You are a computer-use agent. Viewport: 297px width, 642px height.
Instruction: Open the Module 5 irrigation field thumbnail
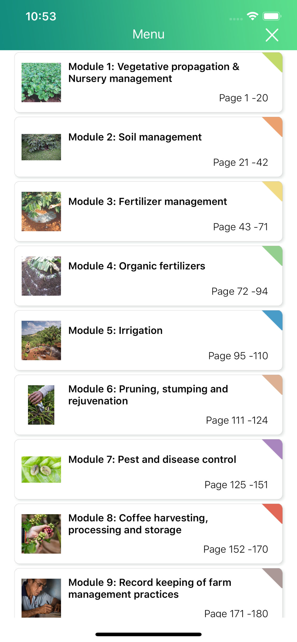click(41, 341)
